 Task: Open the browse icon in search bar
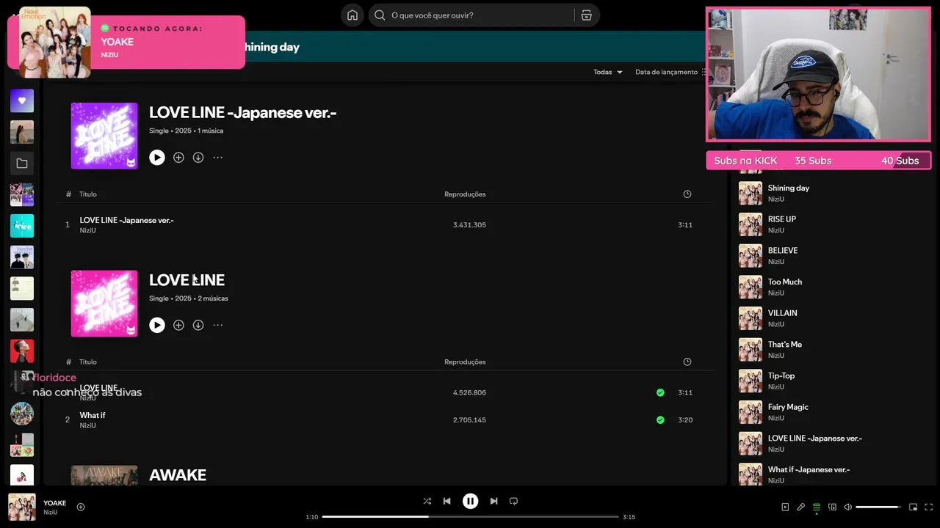[x=586, y=15]
